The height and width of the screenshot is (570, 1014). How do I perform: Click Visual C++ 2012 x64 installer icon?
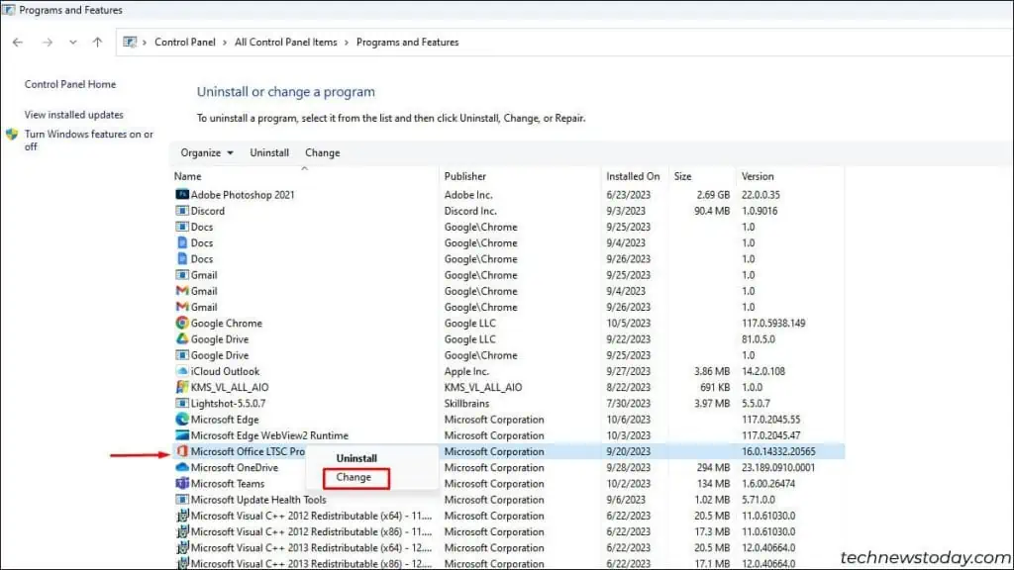coord(182,516)
